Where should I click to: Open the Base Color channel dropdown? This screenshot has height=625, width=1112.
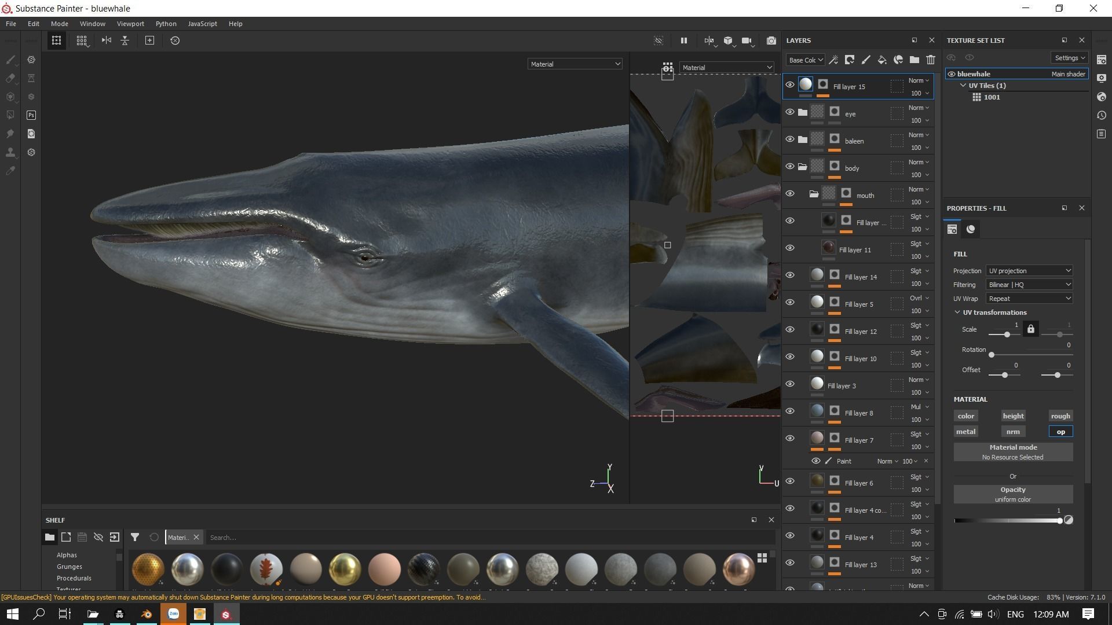[805, 60]
